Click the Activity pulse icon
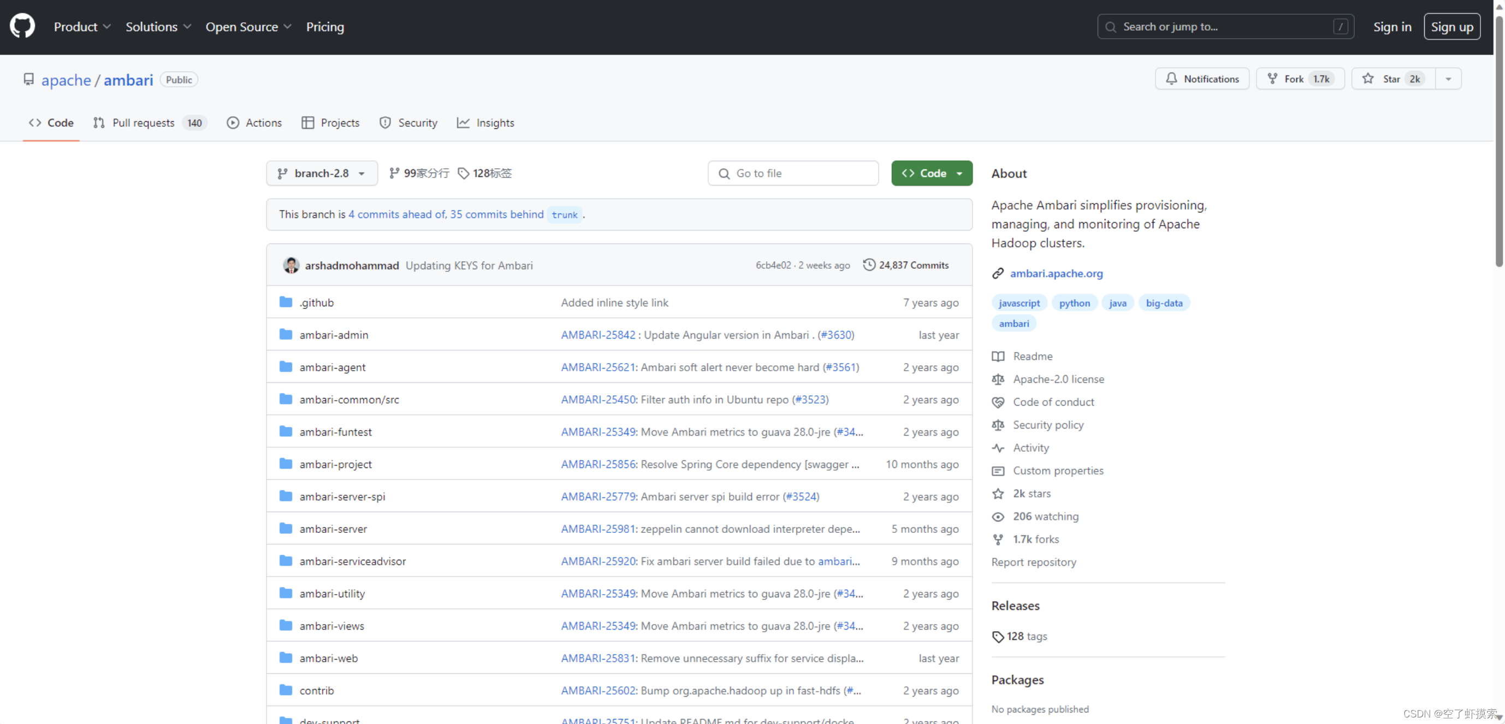 tap(998, 448)
